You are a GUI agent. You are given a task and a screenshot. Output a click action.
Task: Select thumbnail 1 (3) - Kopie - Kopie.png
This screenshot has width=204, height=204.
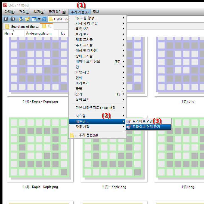[x=40, y=149]
